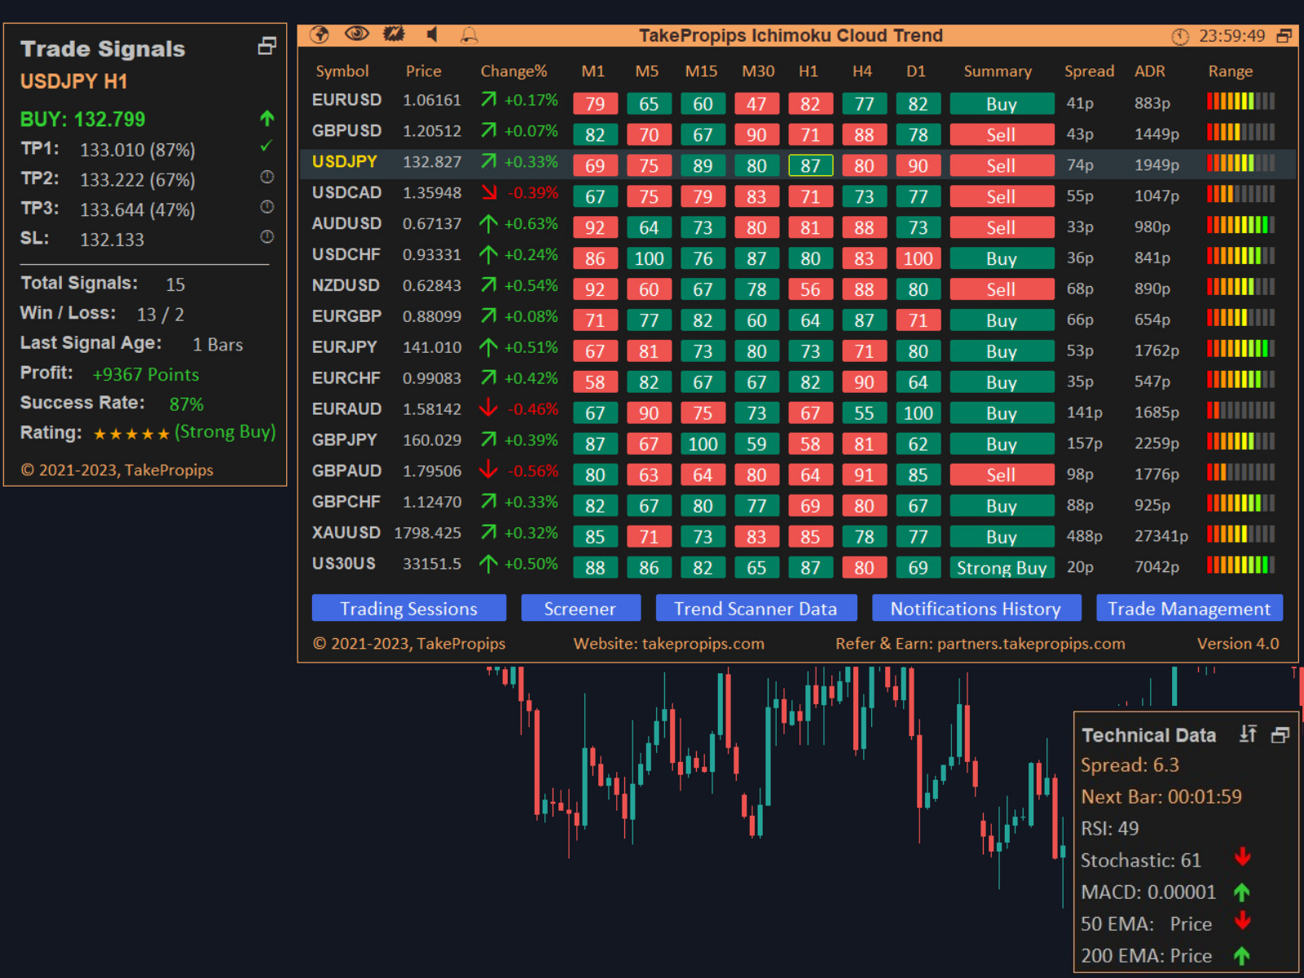Click the XAUUSD ADR value 27341p
Image resolution: width=1304 pixels, height=978 pixels.
click(x=1161, y=536)
